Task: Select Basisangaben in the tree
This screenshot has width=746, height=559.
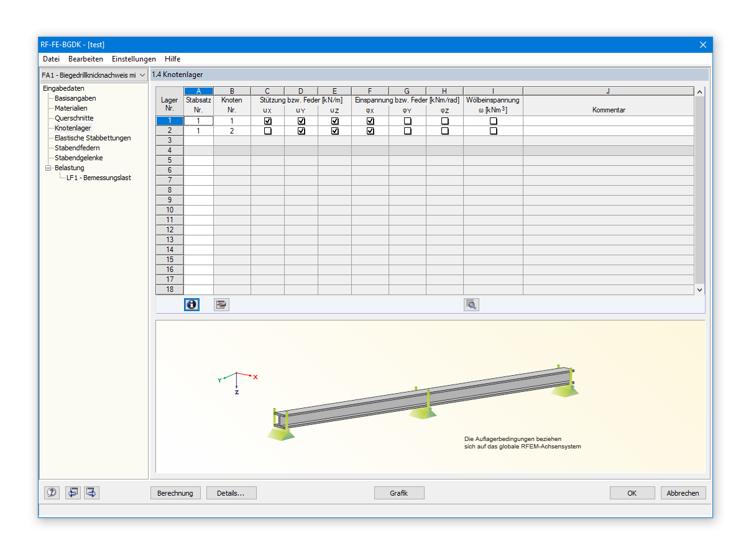Action: [x=75, y=98]
